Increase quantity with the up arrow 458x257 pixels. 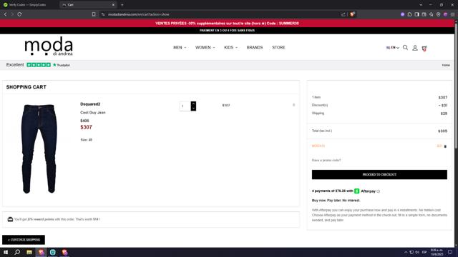point(193,104)
